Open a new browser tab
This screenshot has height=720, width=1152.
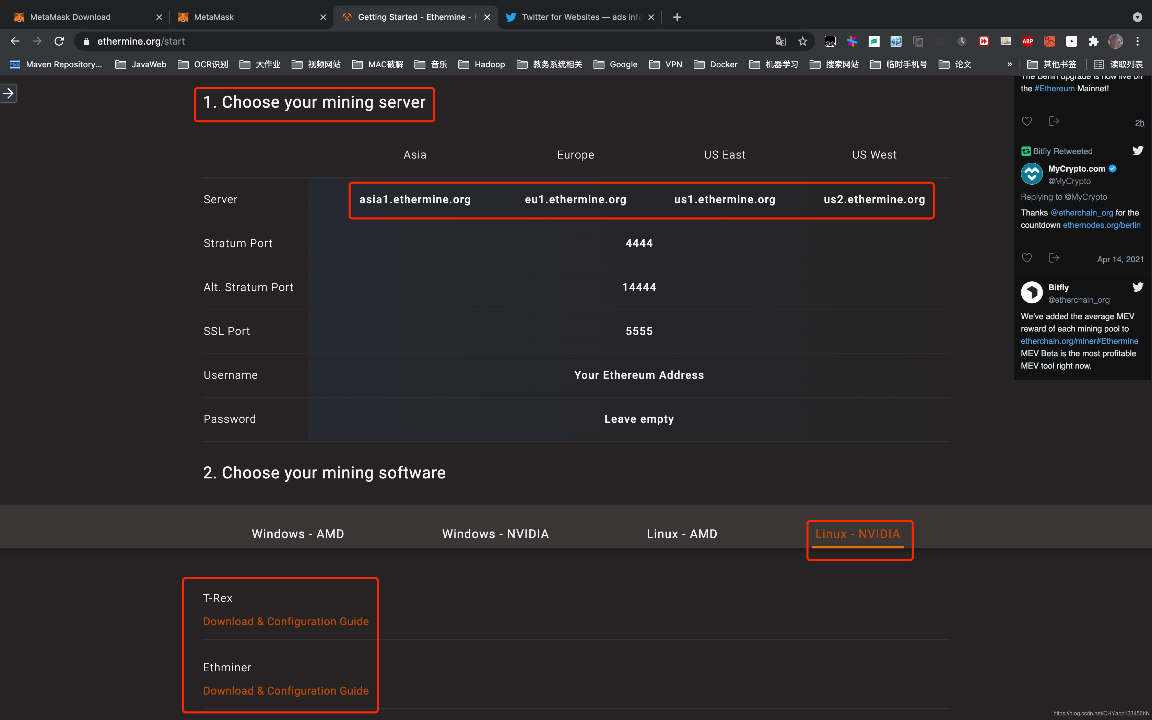pyautogui.click(x=677, y=17)
